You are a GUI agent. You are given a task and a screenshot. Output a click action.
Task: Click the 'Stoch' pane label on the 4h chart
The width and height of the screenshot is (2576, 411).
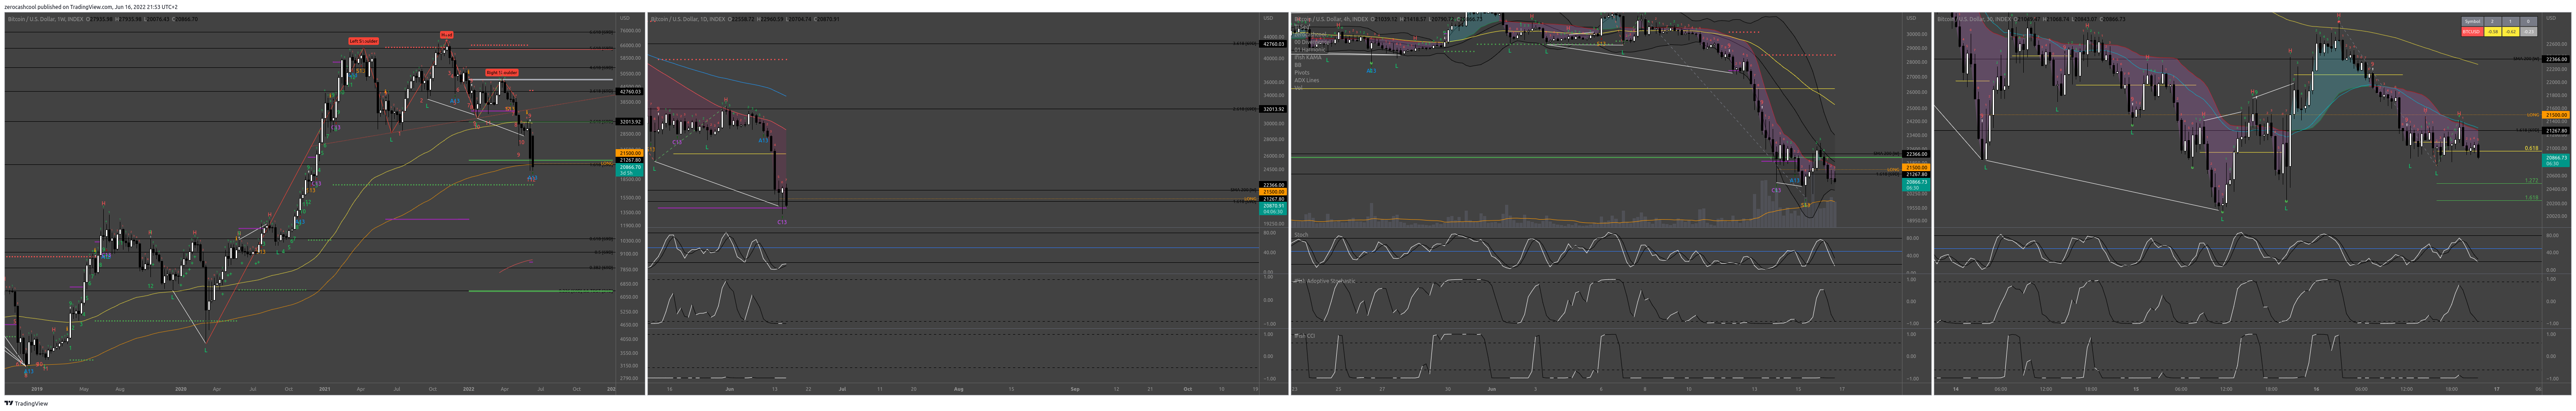pyautogui.click(x=1301, y=235)
